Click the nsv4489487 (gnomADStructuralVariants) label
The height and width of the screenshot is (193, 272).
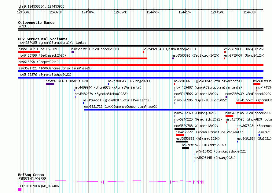pos(208,87)
